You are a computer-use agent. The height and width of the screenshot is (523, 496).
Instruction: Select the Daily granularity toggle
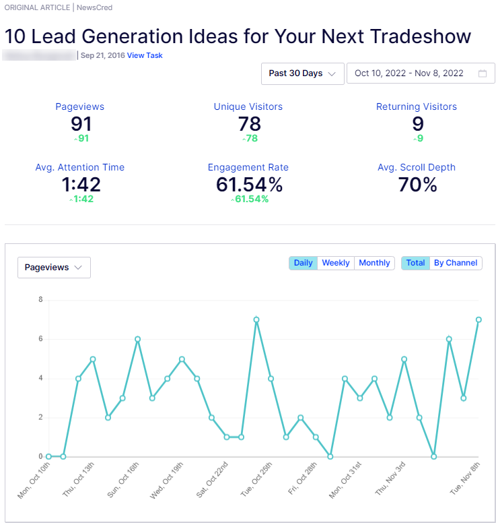(303, 263)
